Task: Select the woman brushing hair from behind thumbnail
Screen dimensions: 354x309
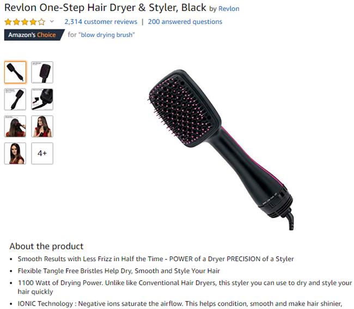Action: coord(15,126)
